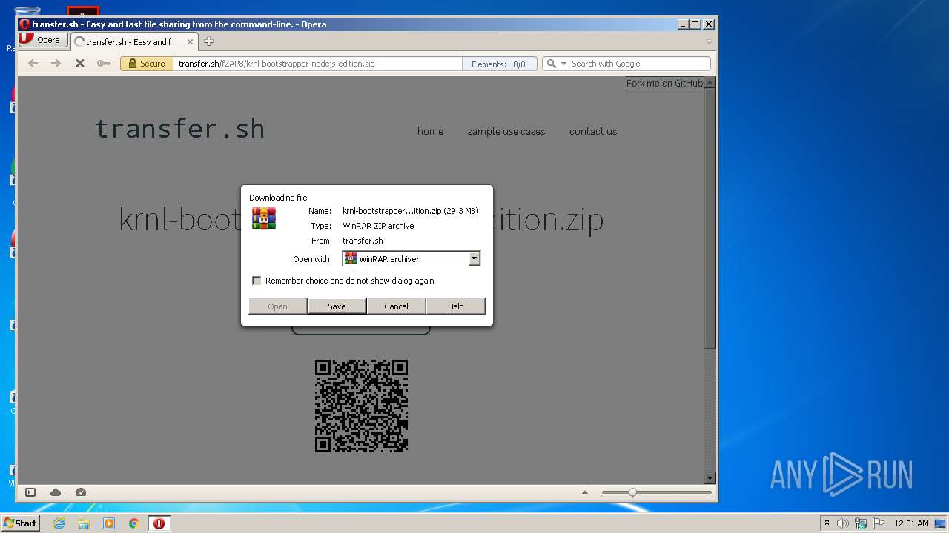Click the Help button in dialog
Screen dimensions: 949x533
tap(455, 306)
